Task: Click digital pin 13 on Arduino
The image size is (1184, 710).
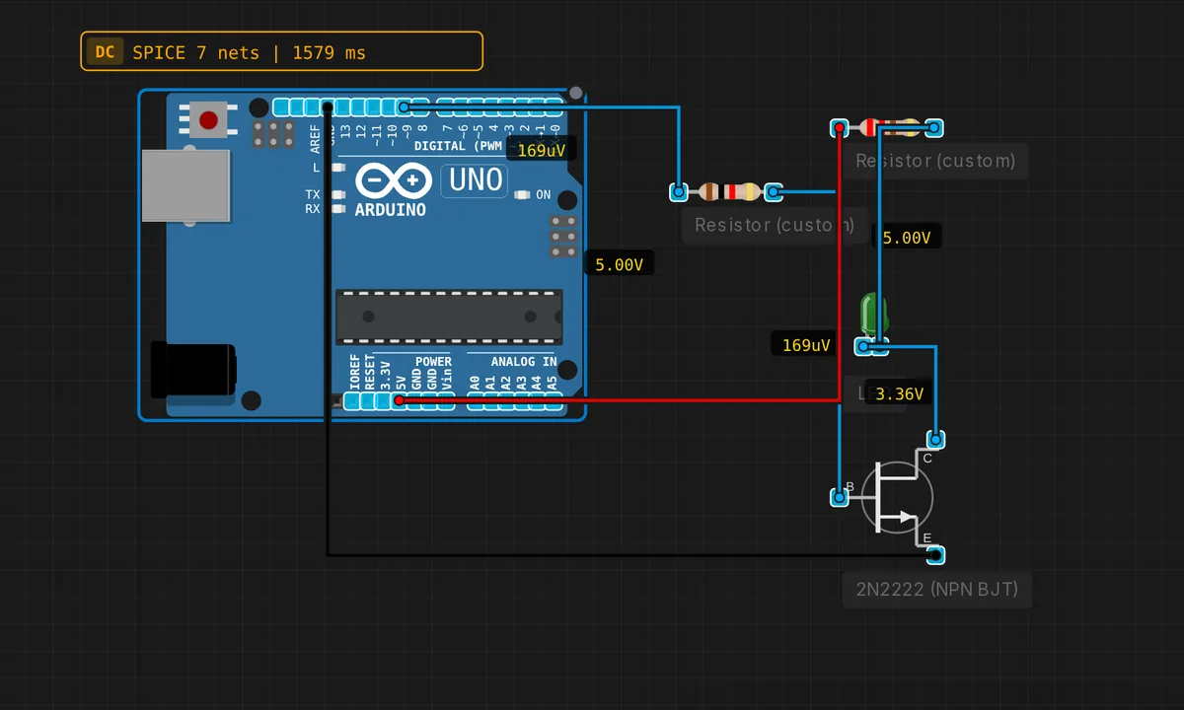Action: coord(343,106)
